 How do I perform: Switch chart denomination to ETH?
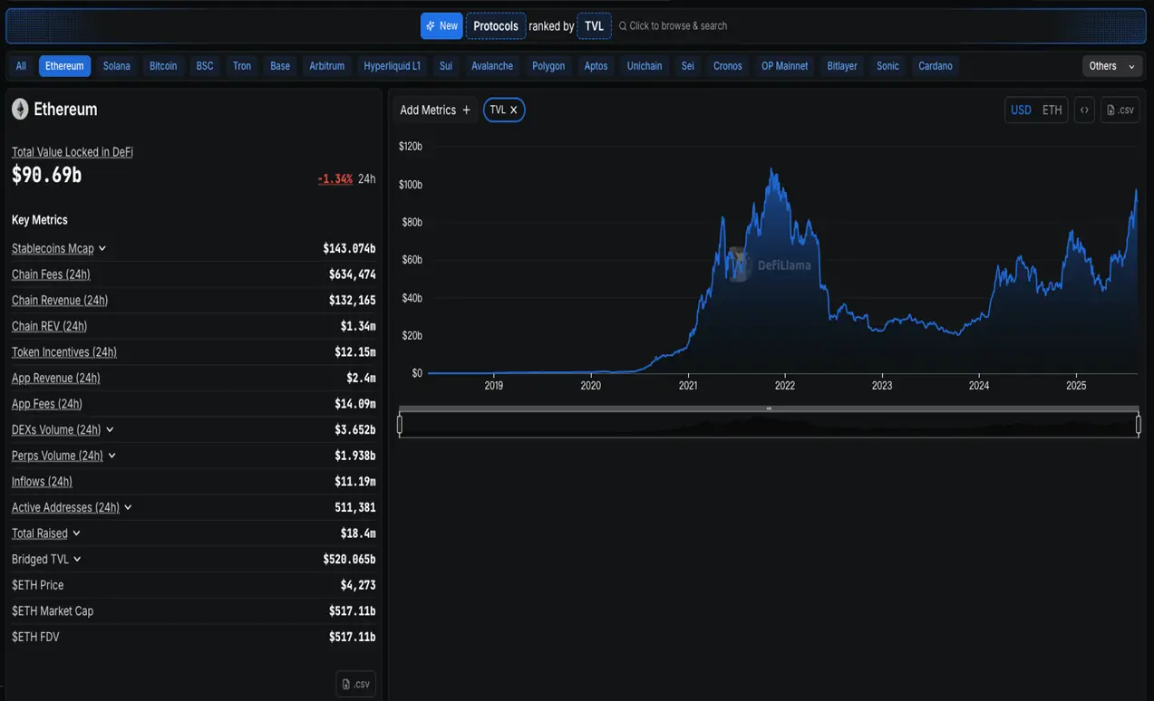click(1052, 110)
